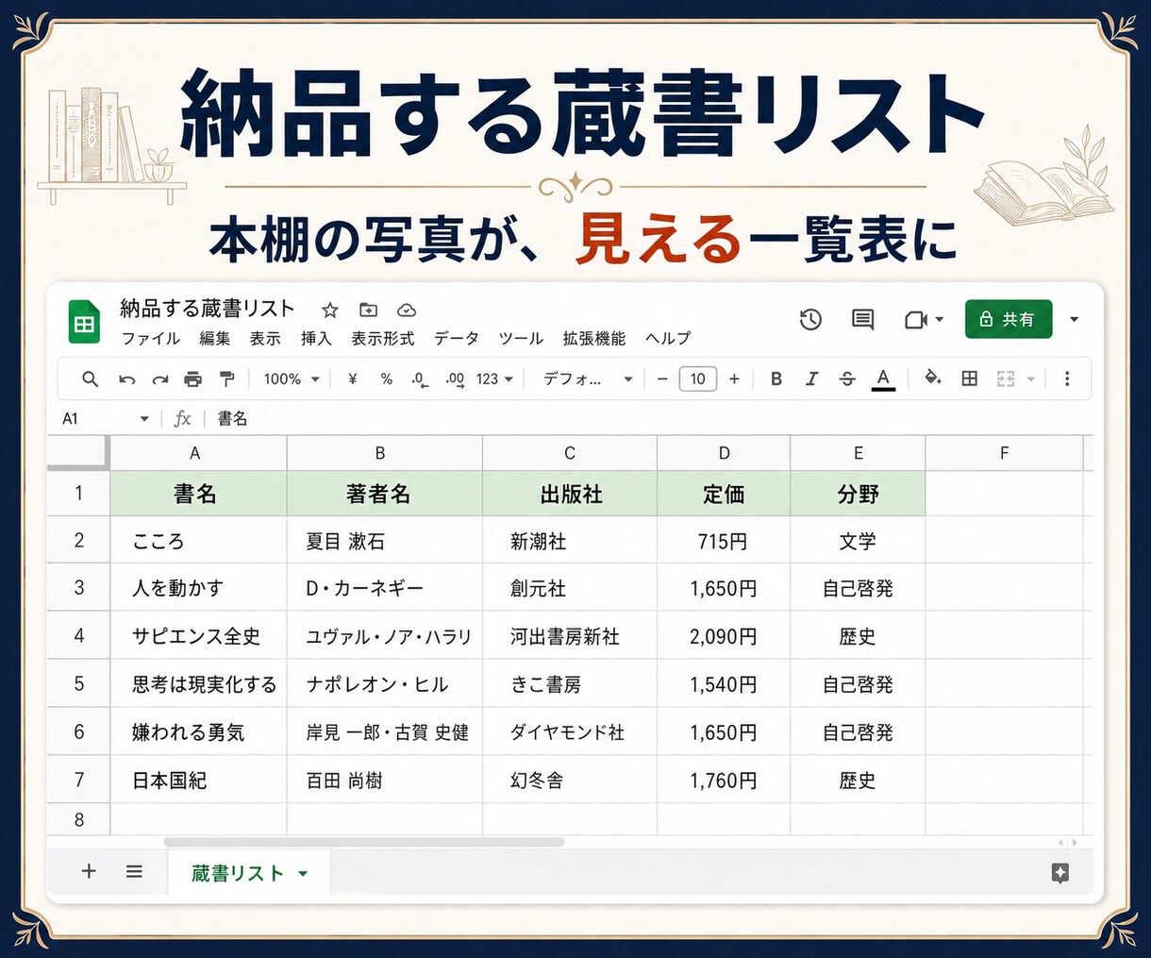Click the document title 納品する蔵書リスト
This screenshot has height=958, width=1151.
(x=208, y=309)
